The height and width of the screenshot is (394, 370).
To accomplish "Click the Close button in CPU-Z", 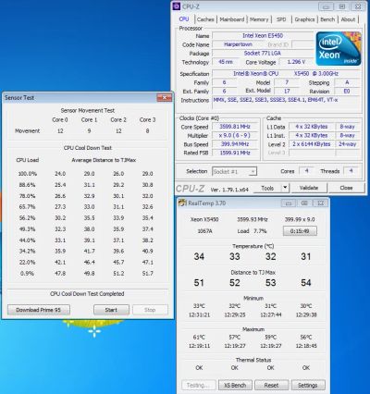I will point(346,188).
